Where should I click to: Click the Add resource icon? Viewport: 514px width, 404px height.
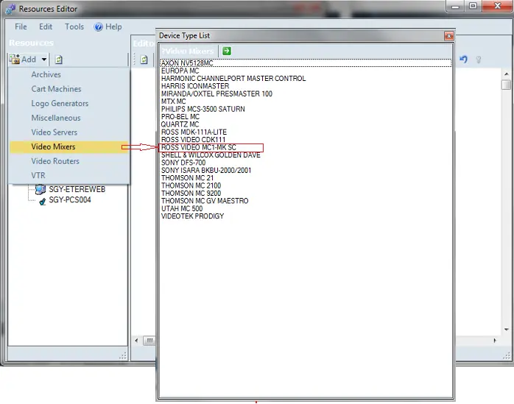coord(16,60)
